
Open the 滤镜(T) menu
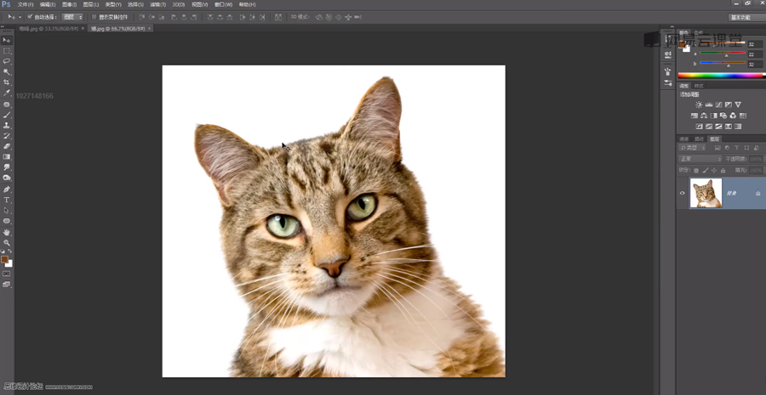pos(157,4)
